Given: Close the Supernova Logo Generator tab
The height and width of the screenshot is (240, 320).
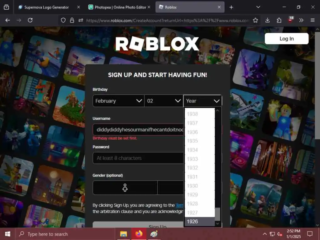Looking at the screenshot, I should coord(78,7).
